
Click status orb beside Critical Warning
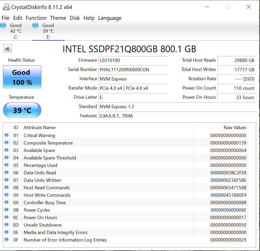point(6,135)
